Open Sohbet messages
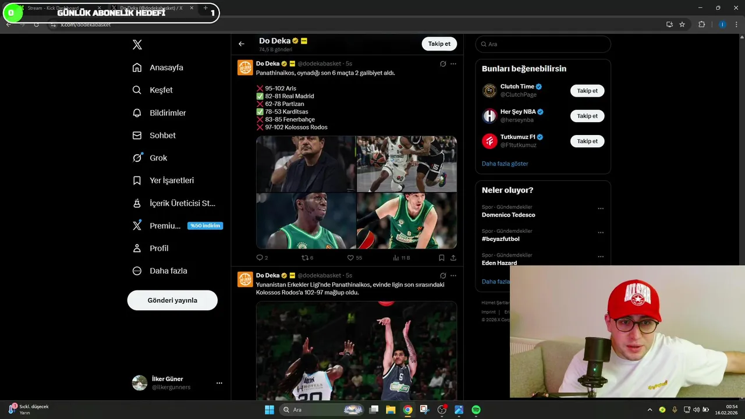Image resolution: width=745 pixels, height=419 pixels. [x=154, y=135]
